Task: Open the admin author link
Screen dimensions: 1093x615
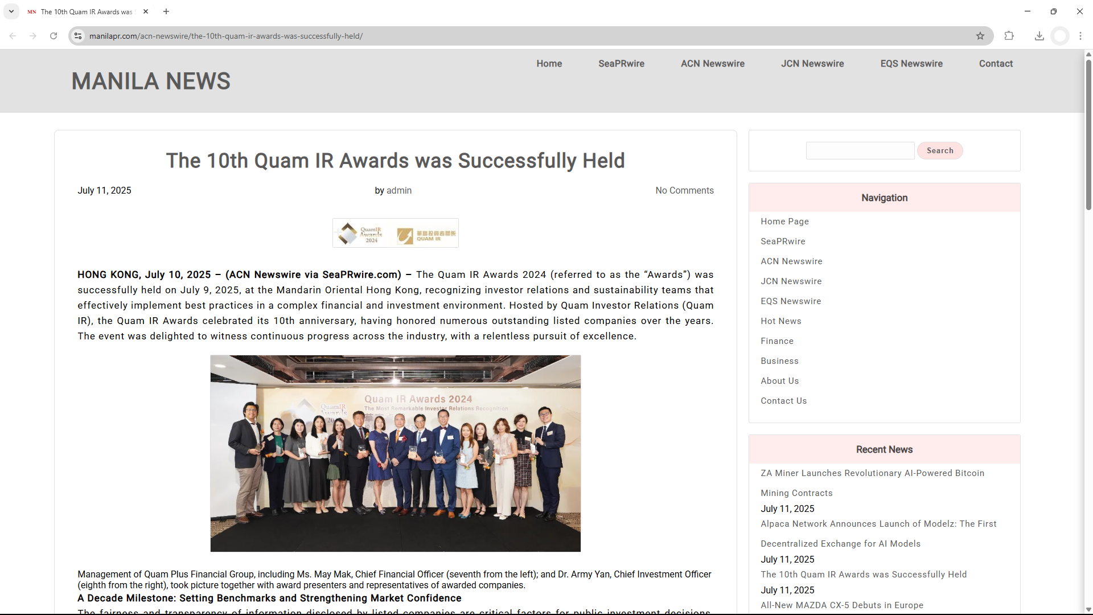Action: [399, 191]
